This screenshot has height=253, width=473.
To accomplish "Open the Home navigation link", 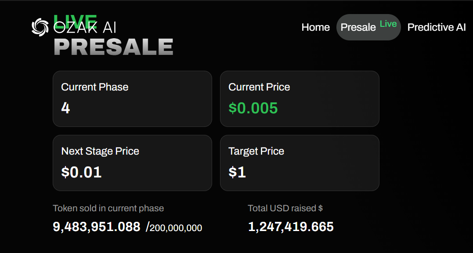I will pyautogui.click(x=315, y=27).
